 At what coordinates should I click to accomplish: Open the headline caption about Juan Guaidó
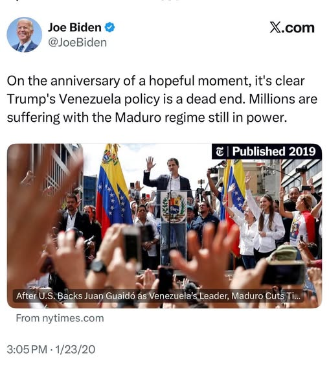coord(158,296)
